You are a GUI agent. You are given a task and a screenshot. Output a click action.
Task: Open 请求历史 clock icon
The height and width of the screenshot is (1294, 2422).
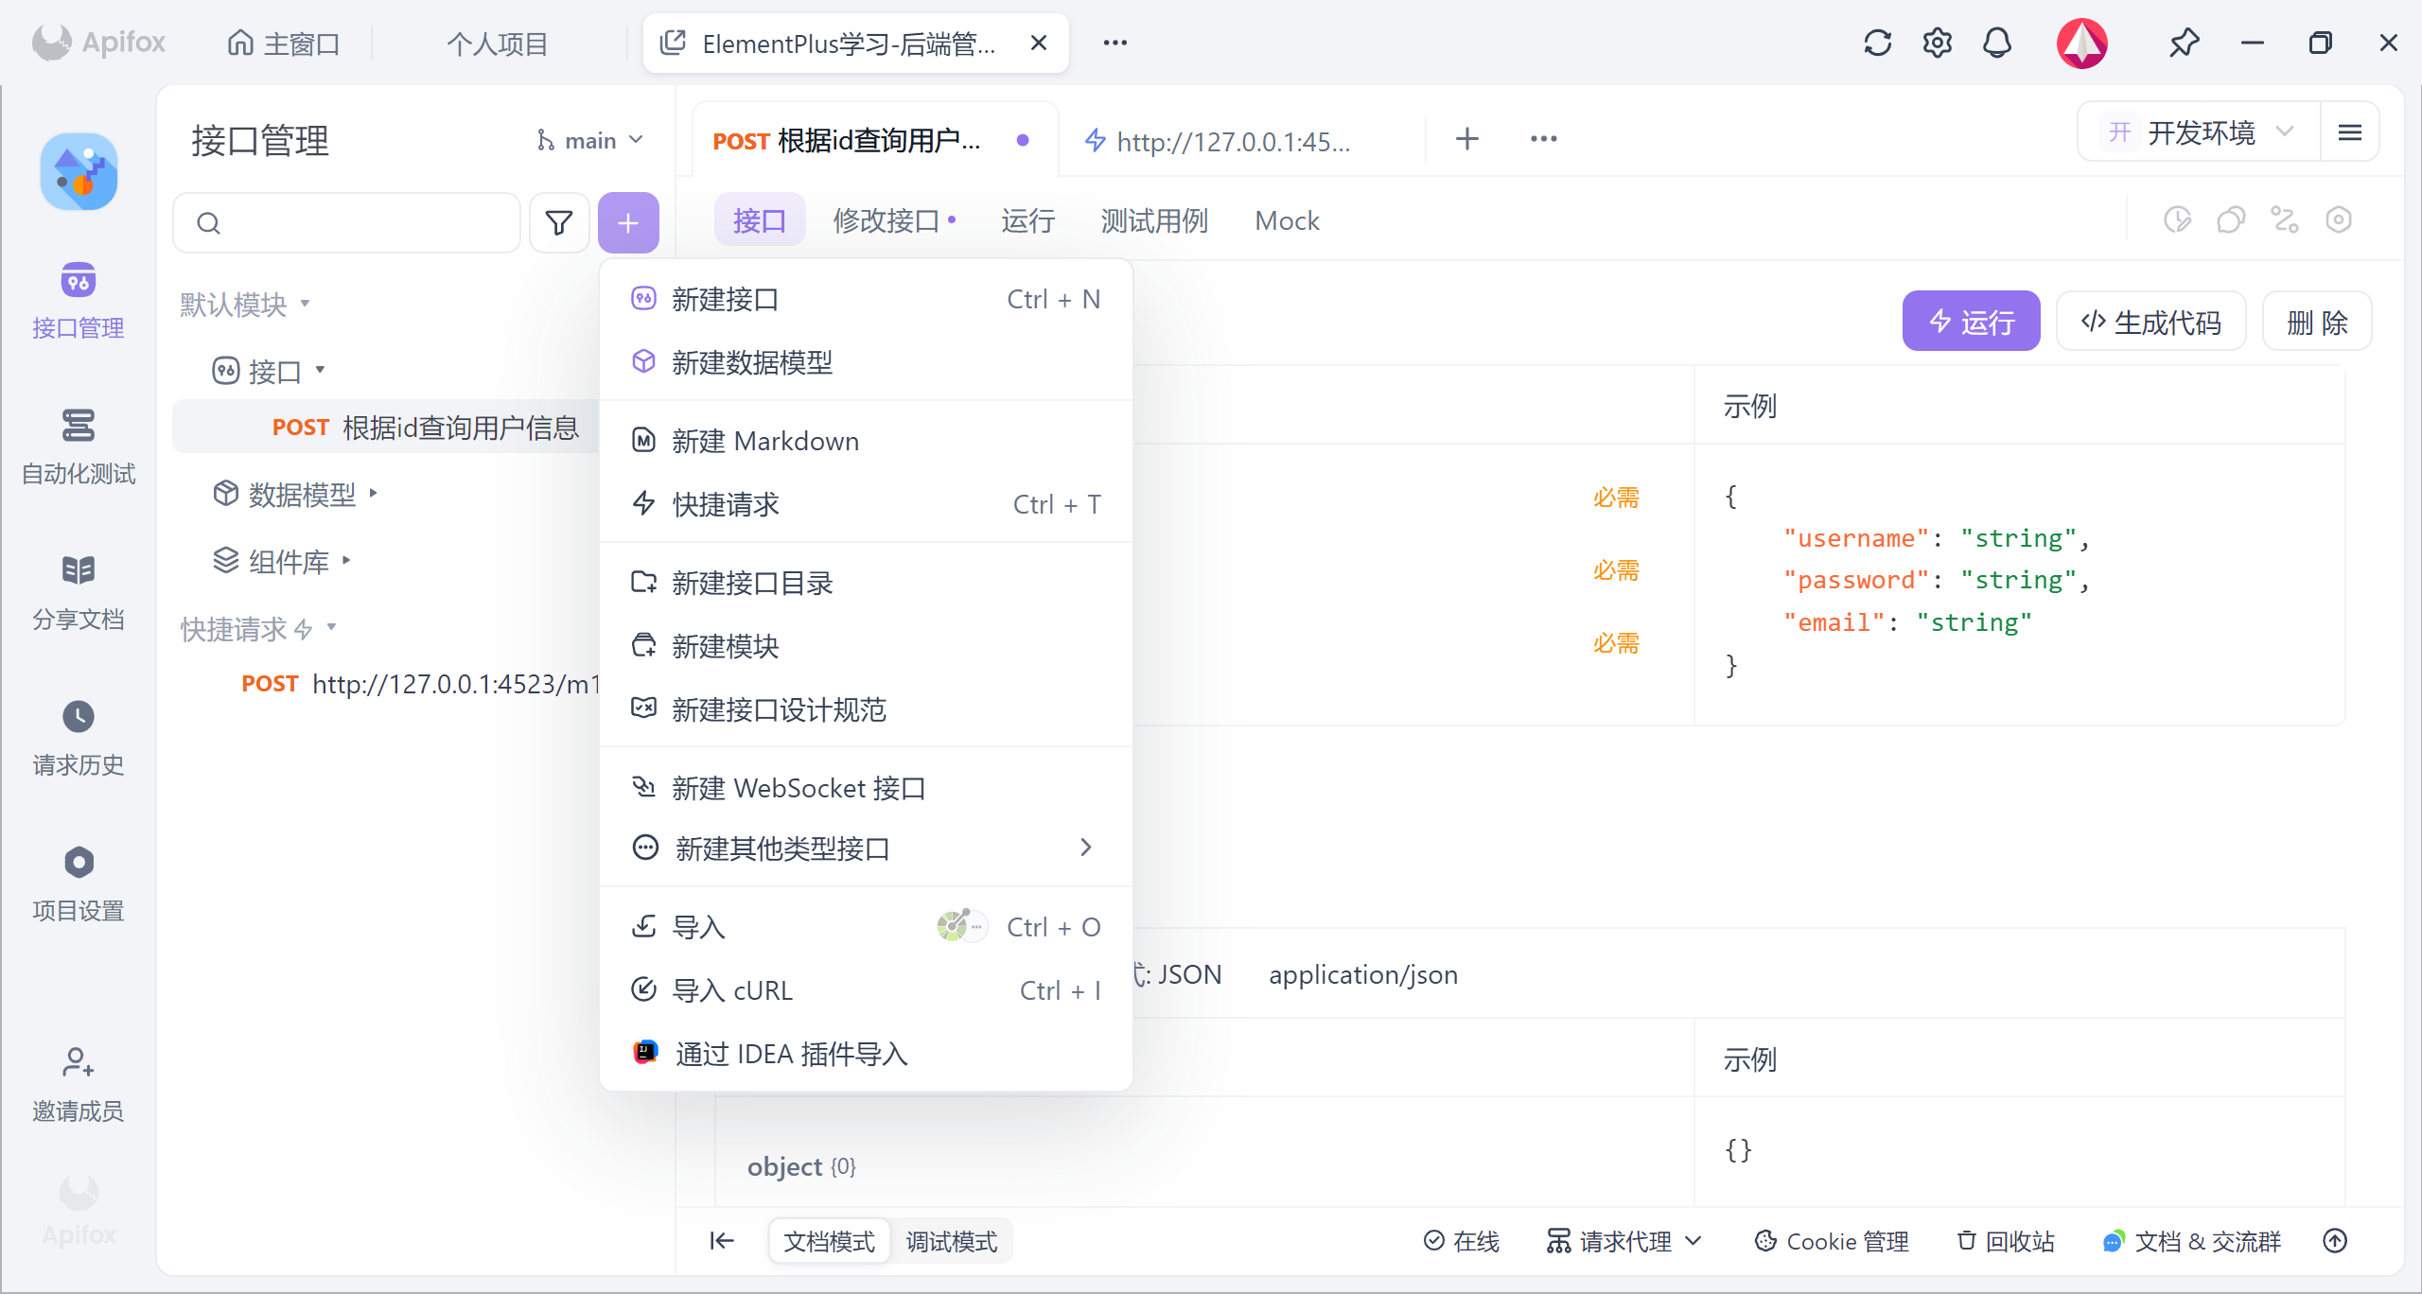[78, 717]
